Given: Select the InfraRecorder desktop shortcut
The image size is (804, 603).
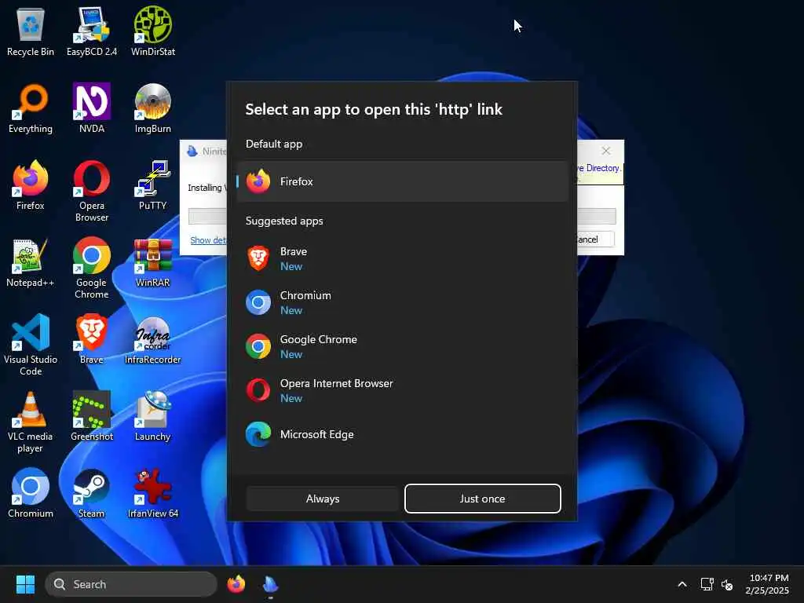Looking at the screenshot, I should [x=153, y=339].
